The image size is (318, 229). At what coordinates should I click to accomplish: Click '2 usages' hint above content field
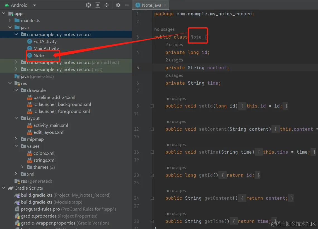pyautogui.click(x=174, y=60)
